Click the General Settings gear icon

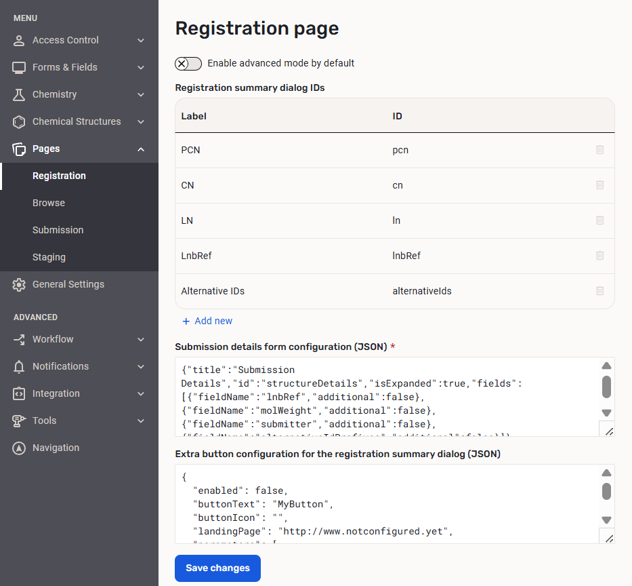pos(19,285)
